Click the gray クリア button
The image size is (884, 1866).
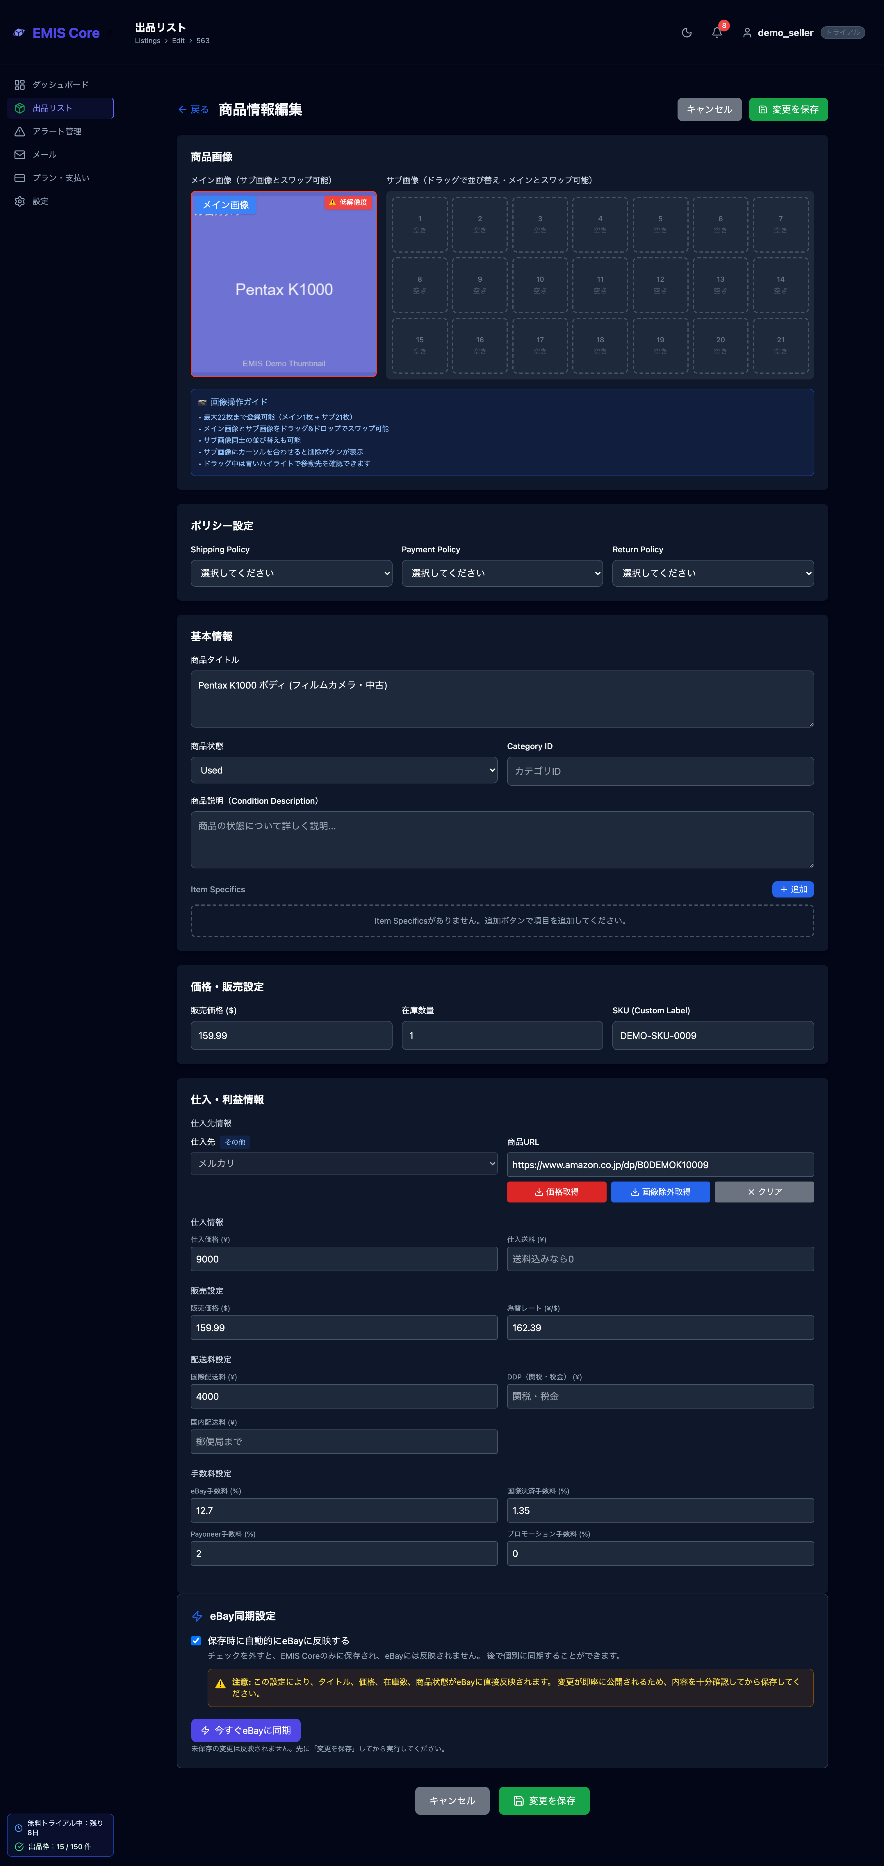(x=764, y=1192)
